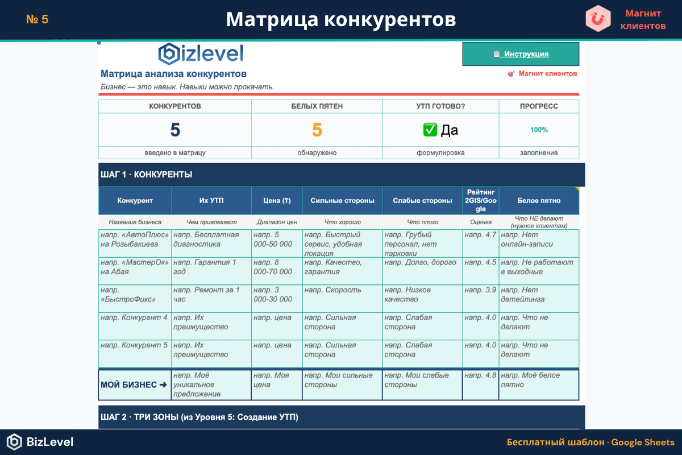Image resolution: width=682 pixels, height=455 pixels.
Task: Select the Сильные стороны column header
Action: (x=342, y=200)
